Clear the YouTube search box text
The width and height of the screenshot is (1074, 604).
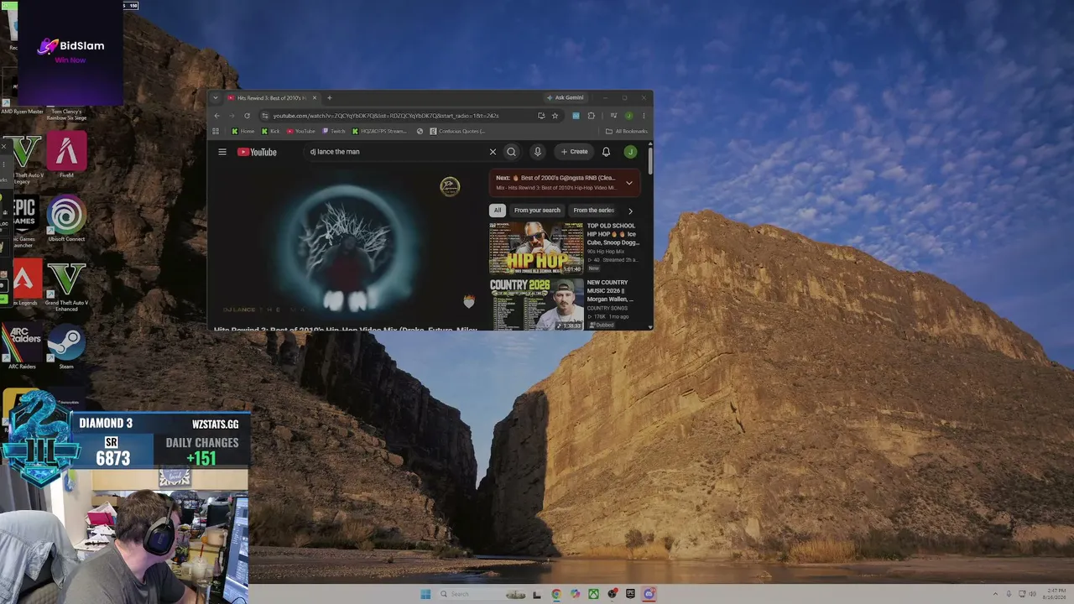coord(493,152)
